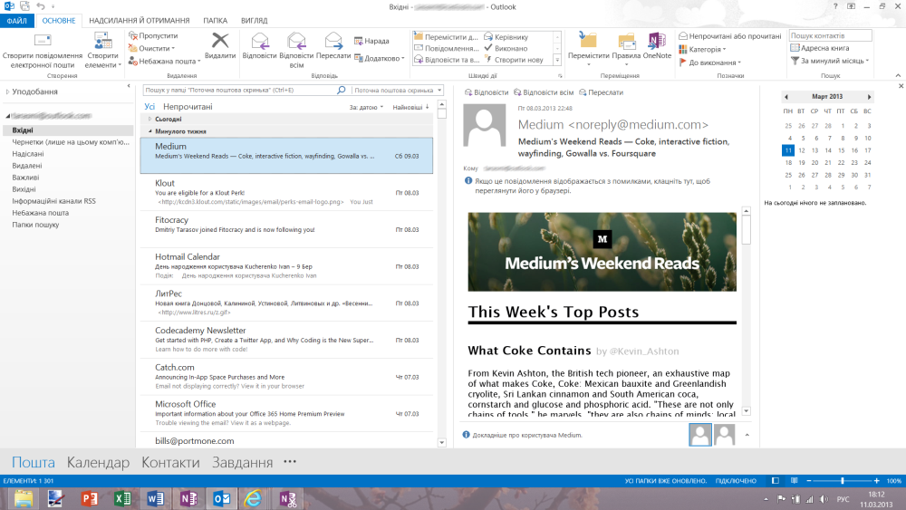Click the Пошук контактів search field

(x=830, y=36)
